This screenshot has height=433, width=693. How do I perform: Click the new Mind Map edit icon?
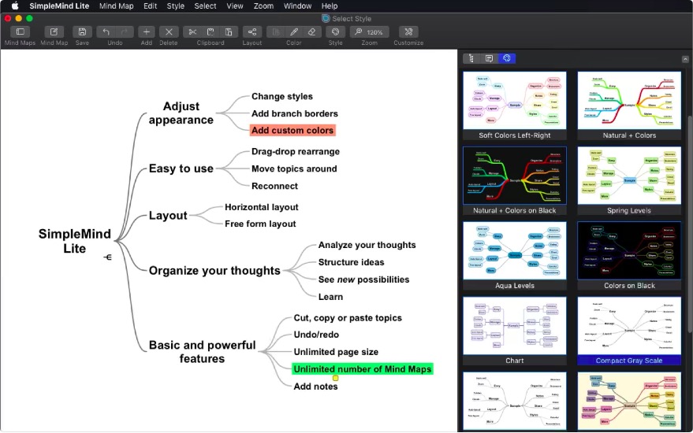tap(54, 31)
